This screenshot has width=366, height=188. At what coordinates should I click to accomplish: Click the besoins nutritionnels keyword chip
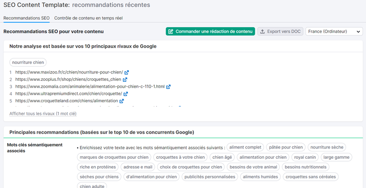tap(306, 167)
